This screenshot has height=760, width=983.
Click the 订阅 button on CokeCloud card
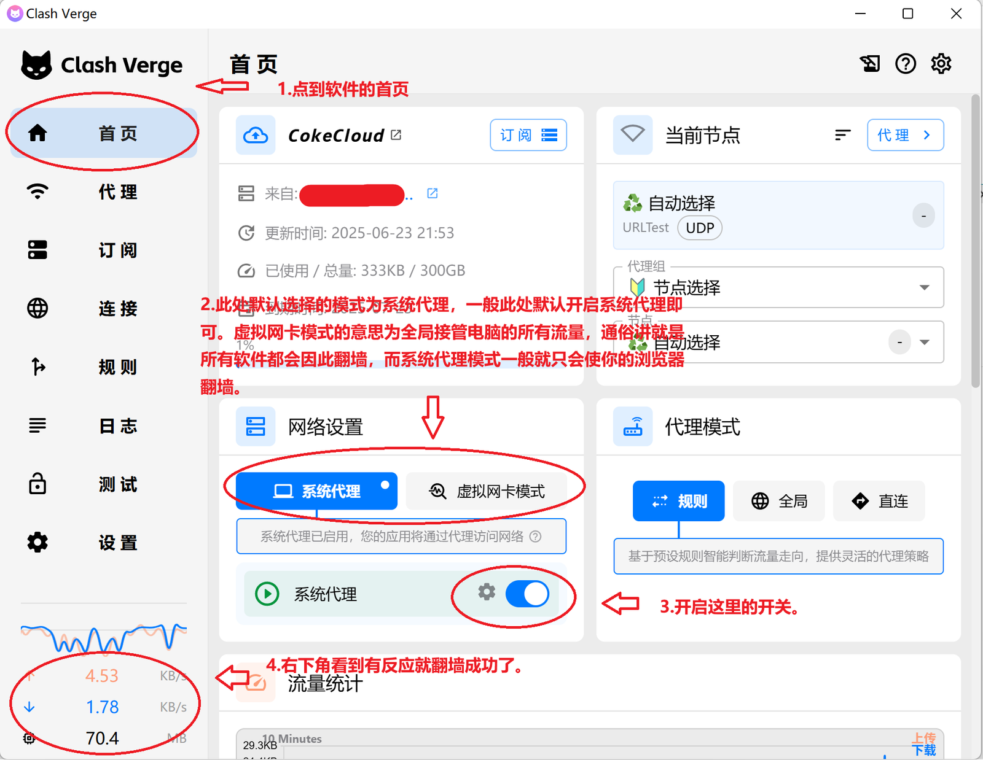[x=528, y=135]
